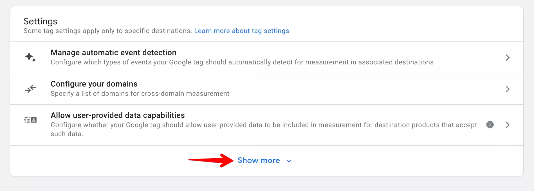Click the tag settings destinations subtitle text
This screenshot has width=534, height=191.
pyautogui.click(x=108, y=31)
